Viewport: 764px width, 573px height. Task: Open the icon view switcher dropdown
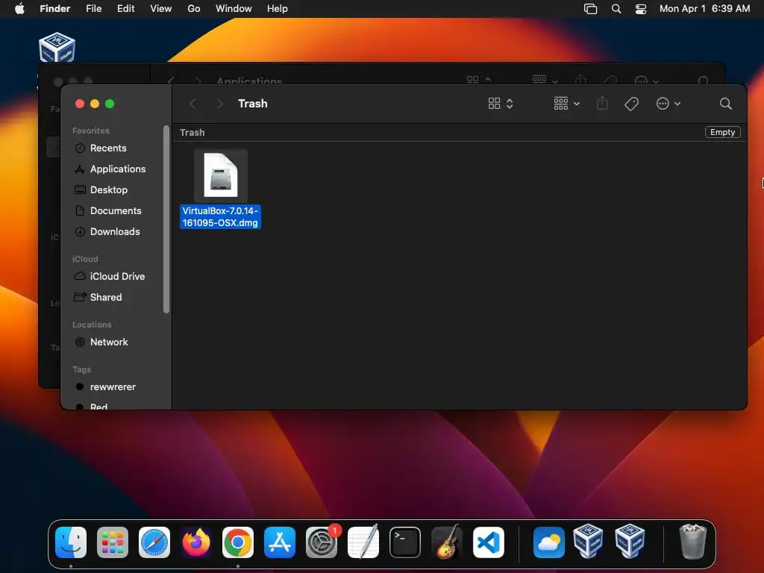click(x=501, y=104)
